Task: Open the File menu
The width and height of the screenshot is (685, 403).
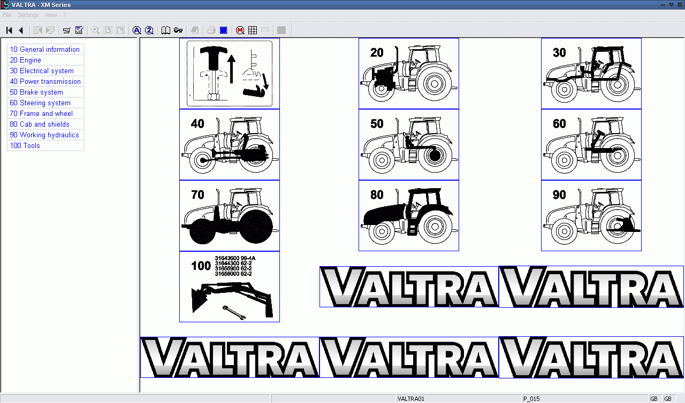Action: (7, 15)
